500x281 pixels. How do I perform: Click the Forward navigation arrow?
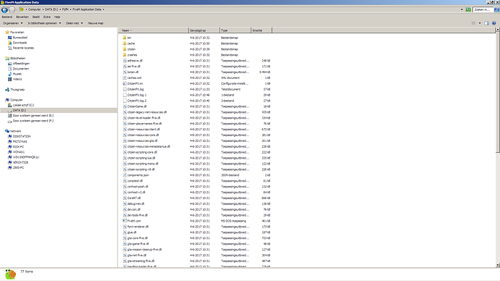tap(12, 10)
